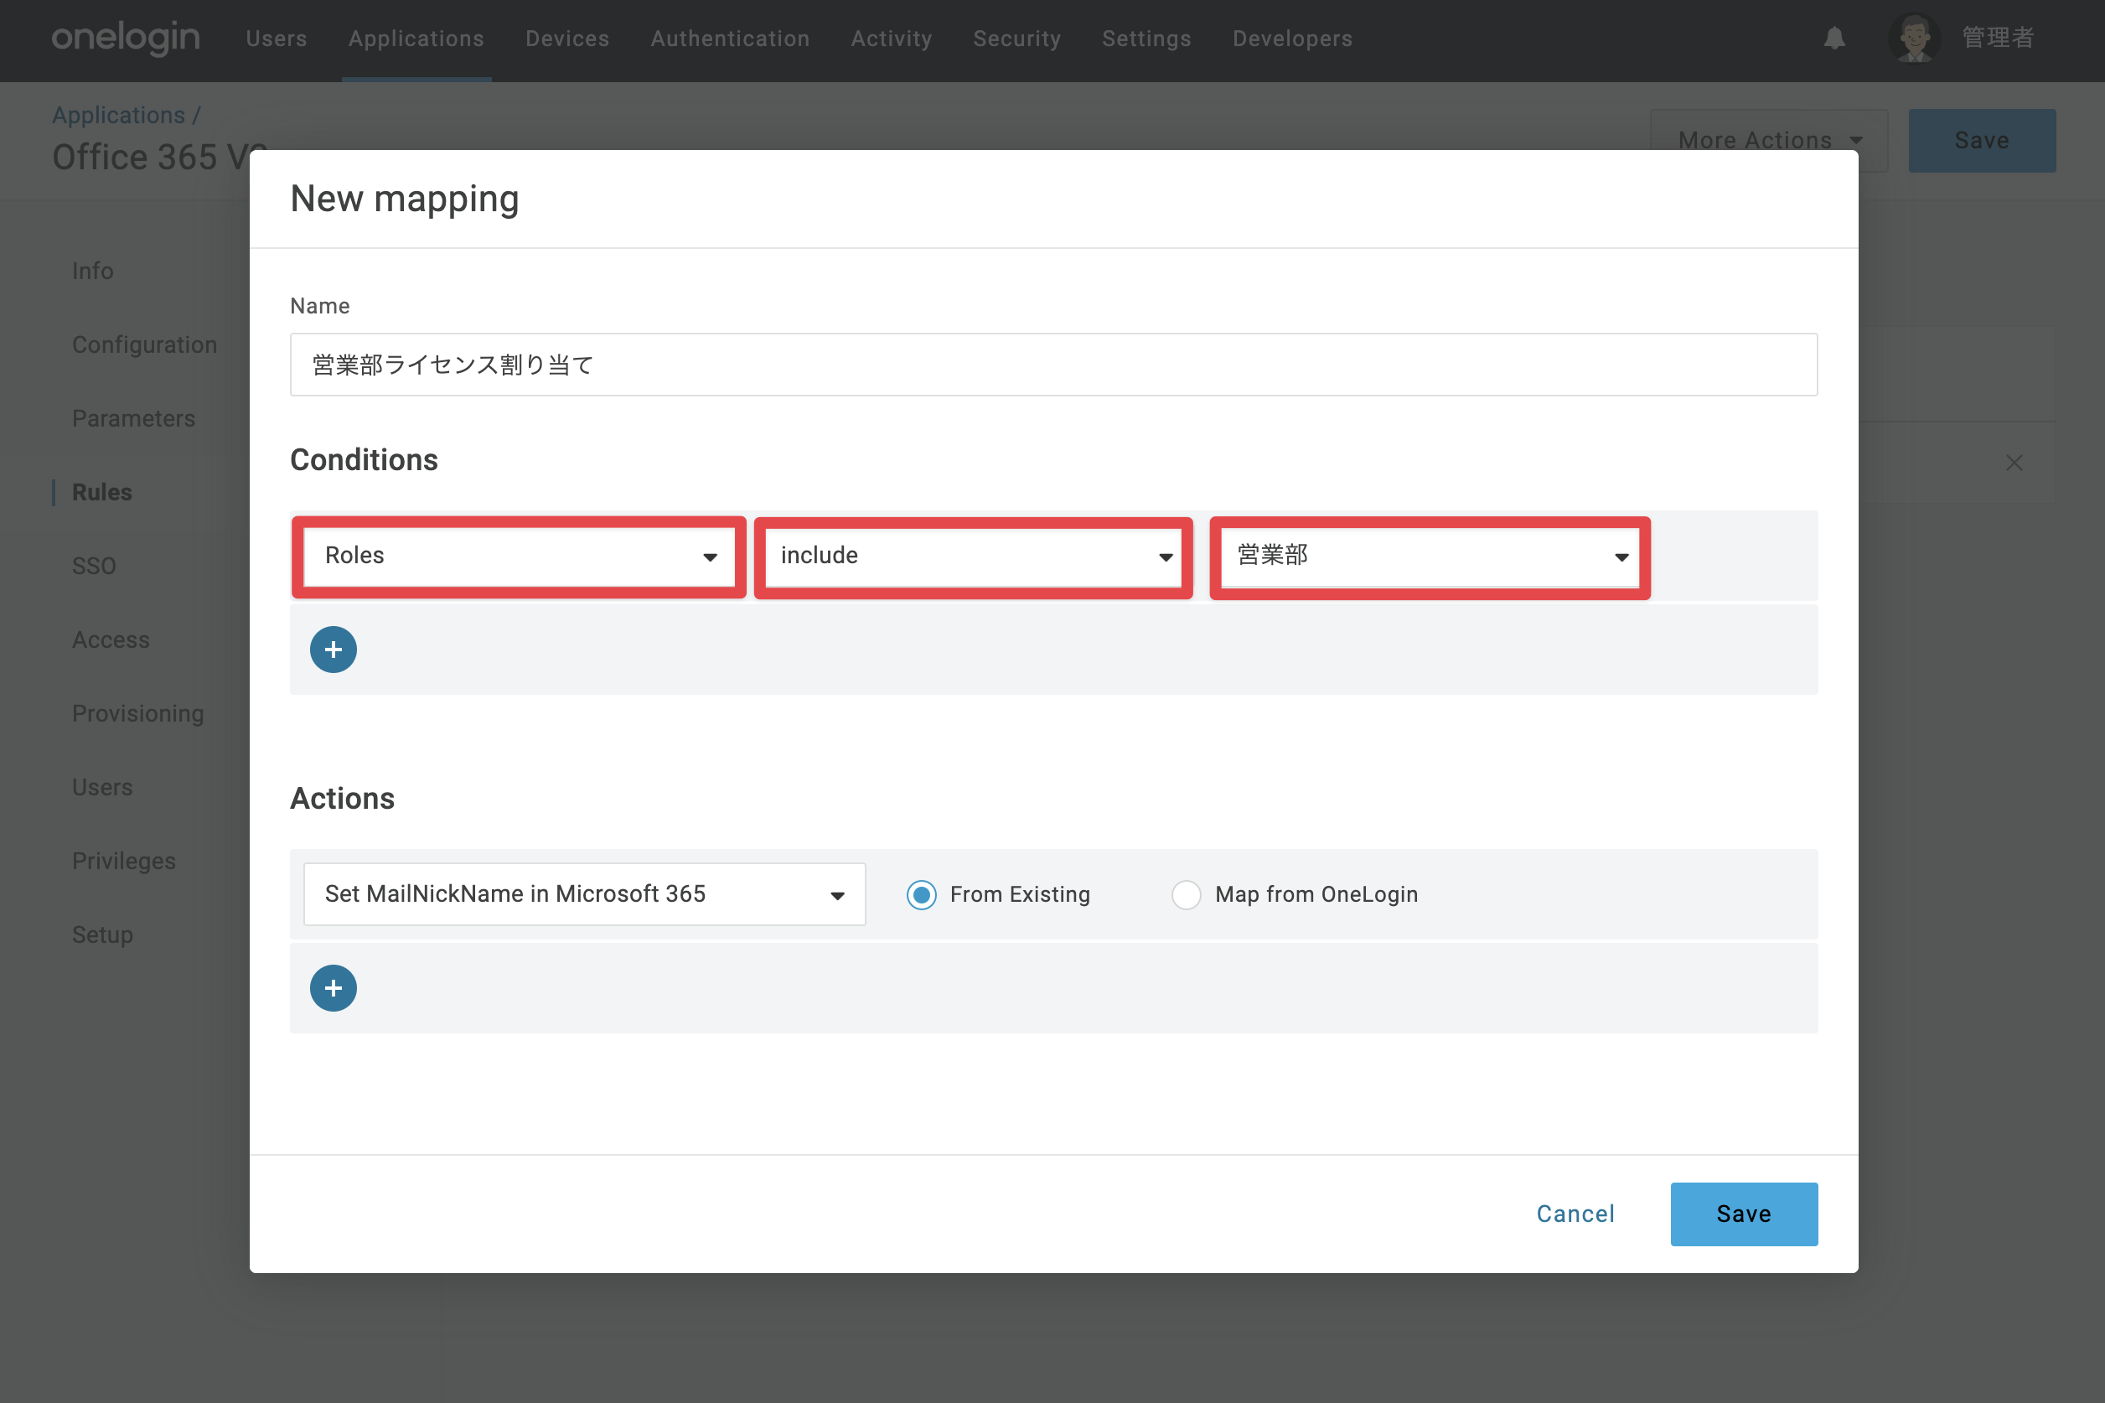Screen dimensions: 2105x1403
Task: Open the Settings top menu
Action: click(1146, 39)
